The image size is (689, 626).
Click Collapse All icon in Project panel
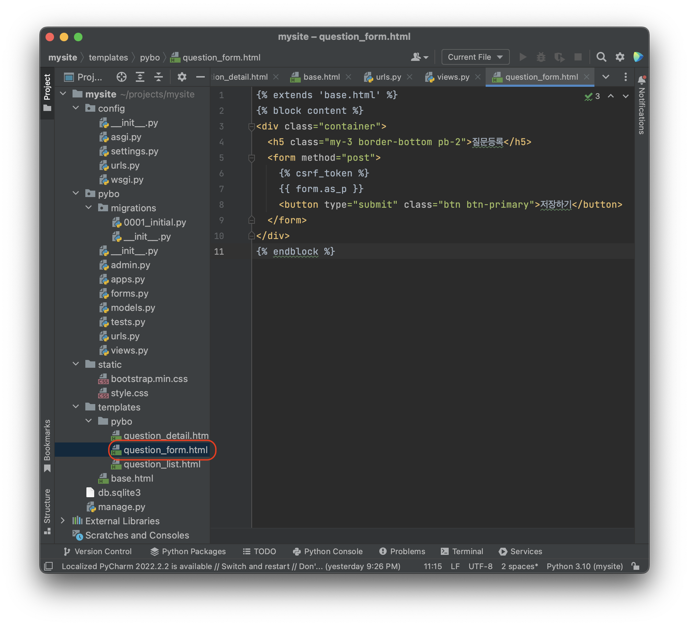coord(158,77)
